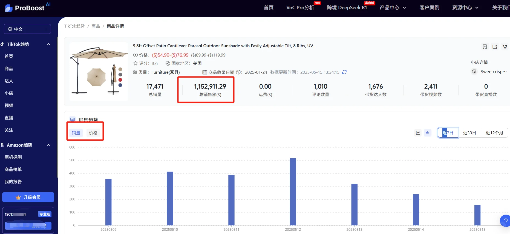Switch chart to line view icon

pyautogui.click(x=418, y=133)
